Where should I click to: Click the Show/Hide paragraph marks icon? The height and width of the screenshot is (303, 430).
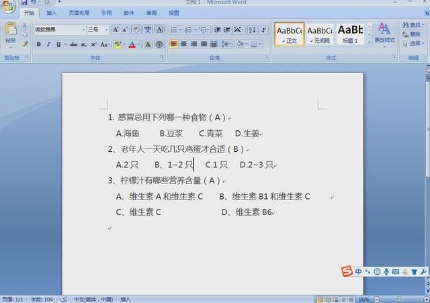pos(264,30)
